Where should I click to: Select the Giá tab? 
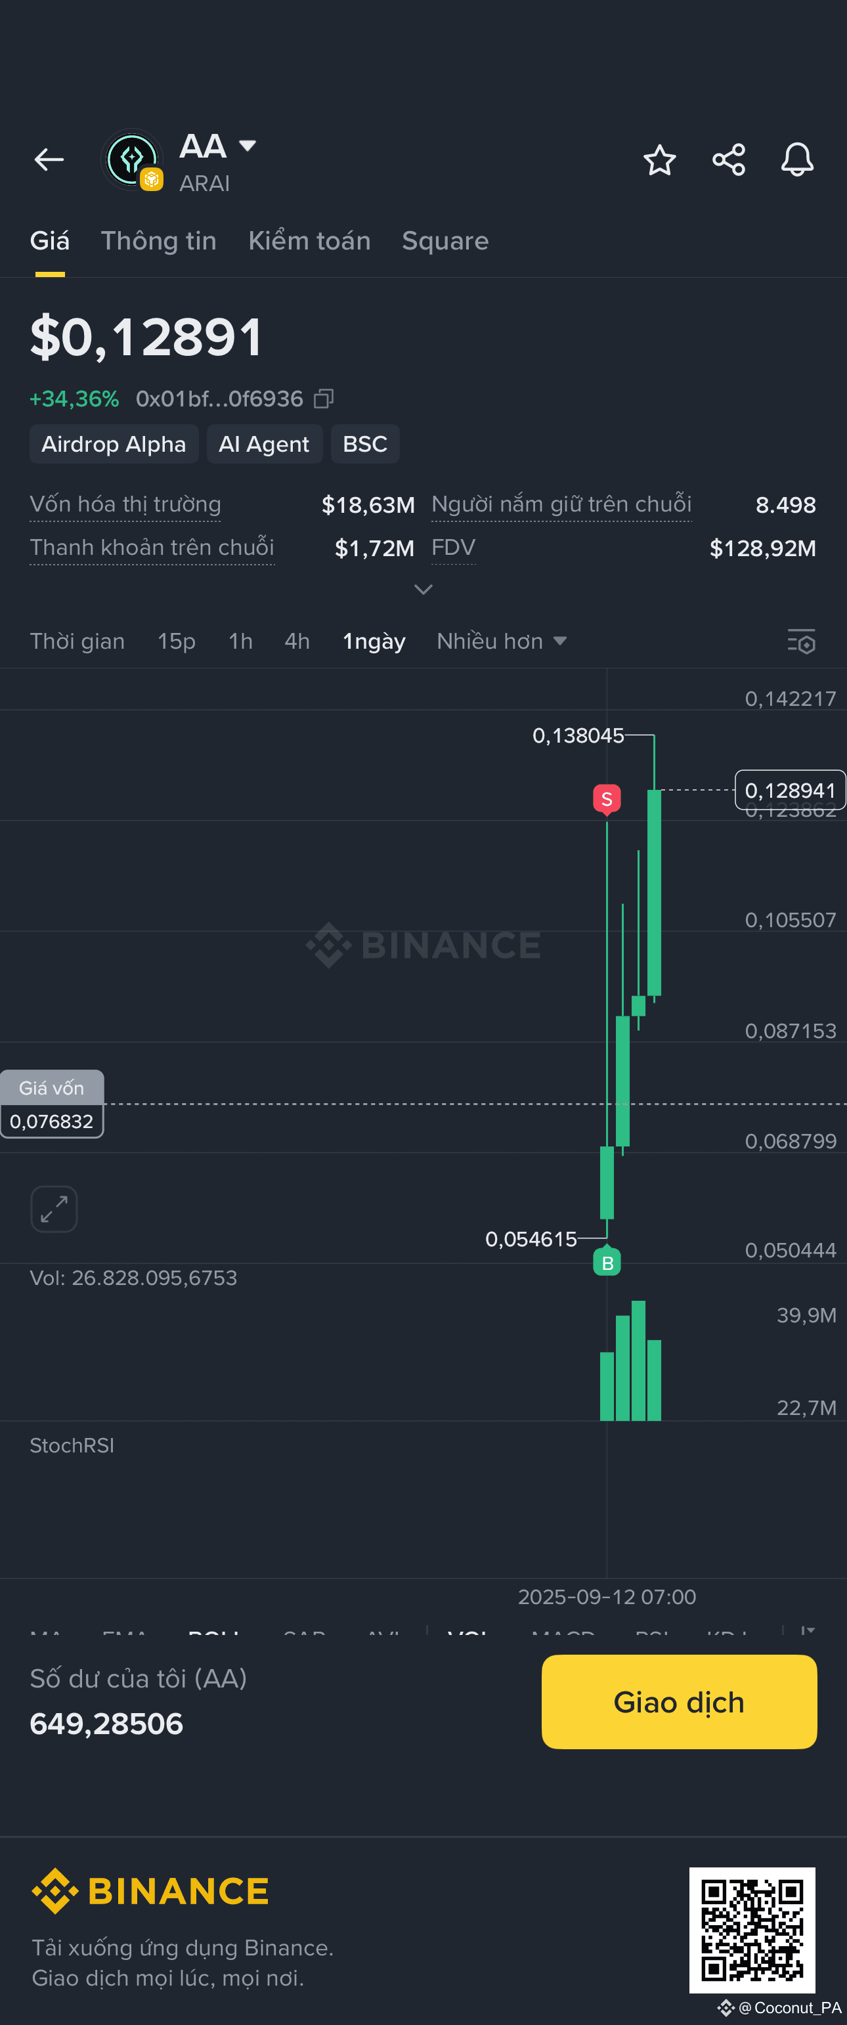[49, 240]
